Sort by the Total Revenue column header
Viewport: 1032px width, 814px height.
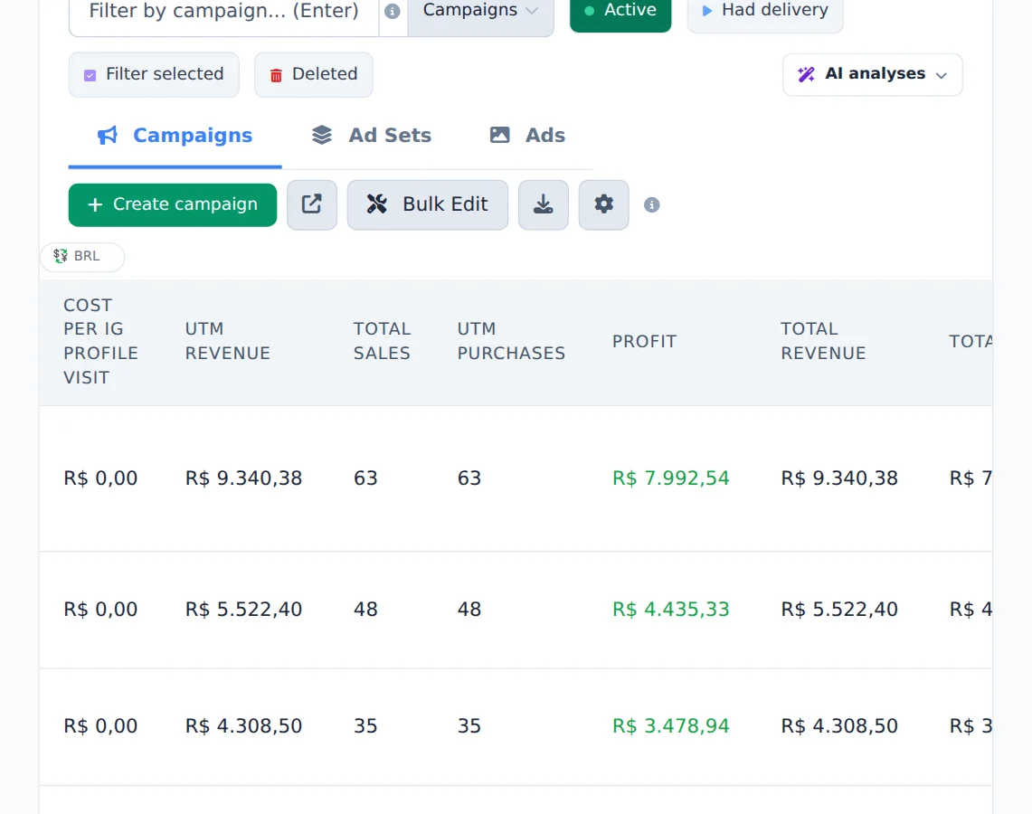click(x=823, y=341)
